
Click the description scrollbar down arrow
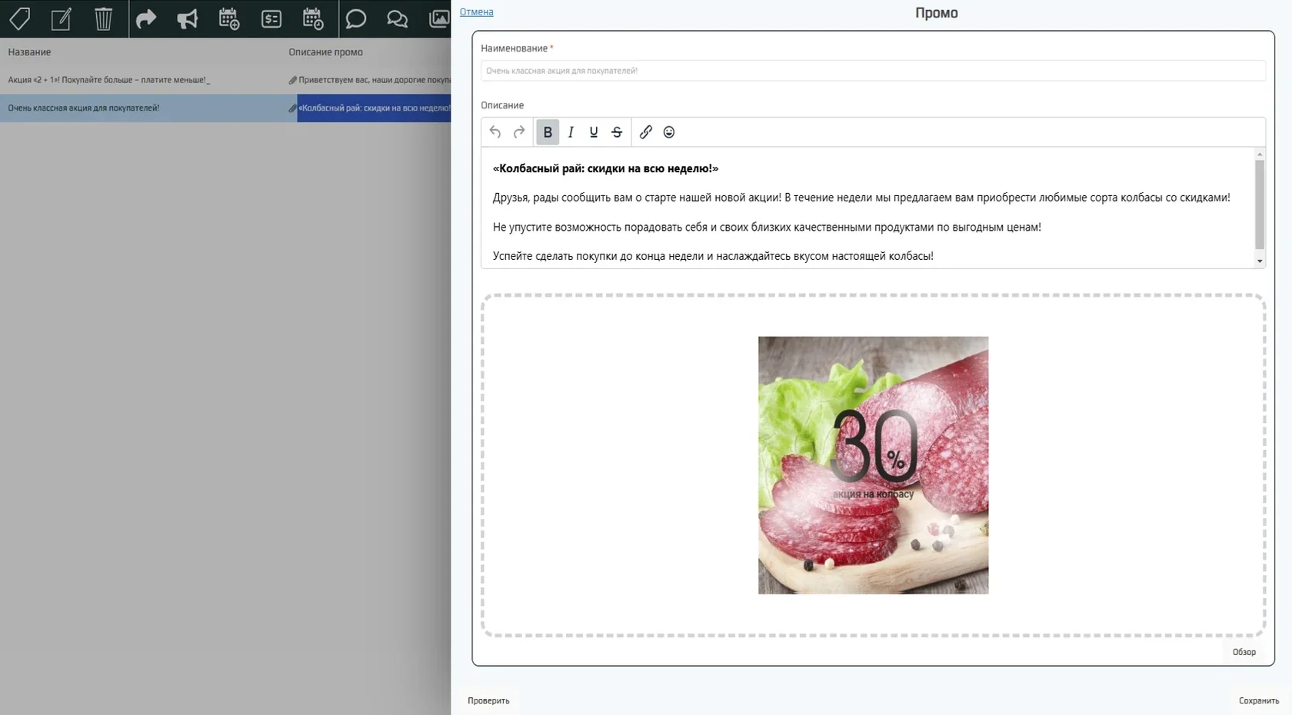(1260, 261)
